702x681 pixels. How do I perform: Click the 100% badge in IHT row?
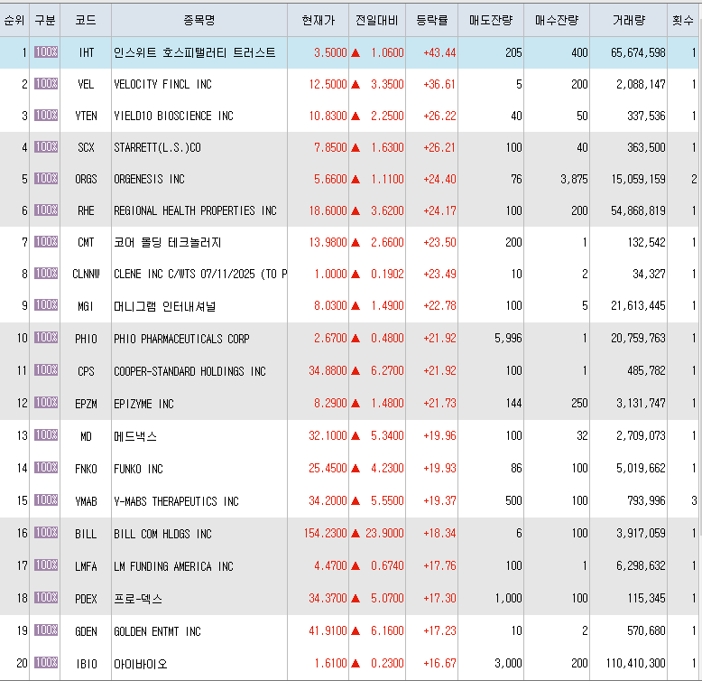(46, 52)
